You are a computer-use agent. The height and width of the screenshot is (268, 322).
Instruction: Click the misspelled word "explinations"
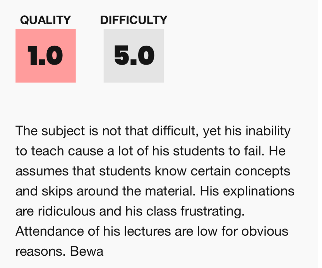click(x=259, y=191)
